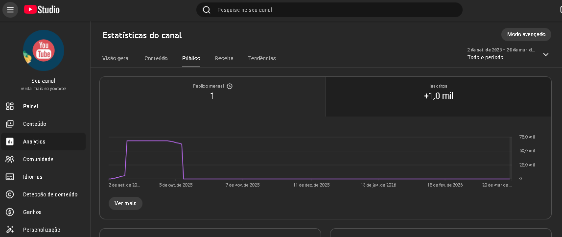Switch to the Visão geral tab

116,58
